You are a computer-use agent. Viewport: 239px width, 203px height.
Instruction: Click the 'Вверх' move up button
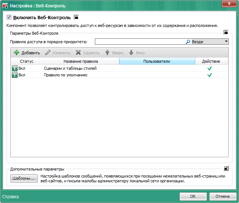pos(114,53)
